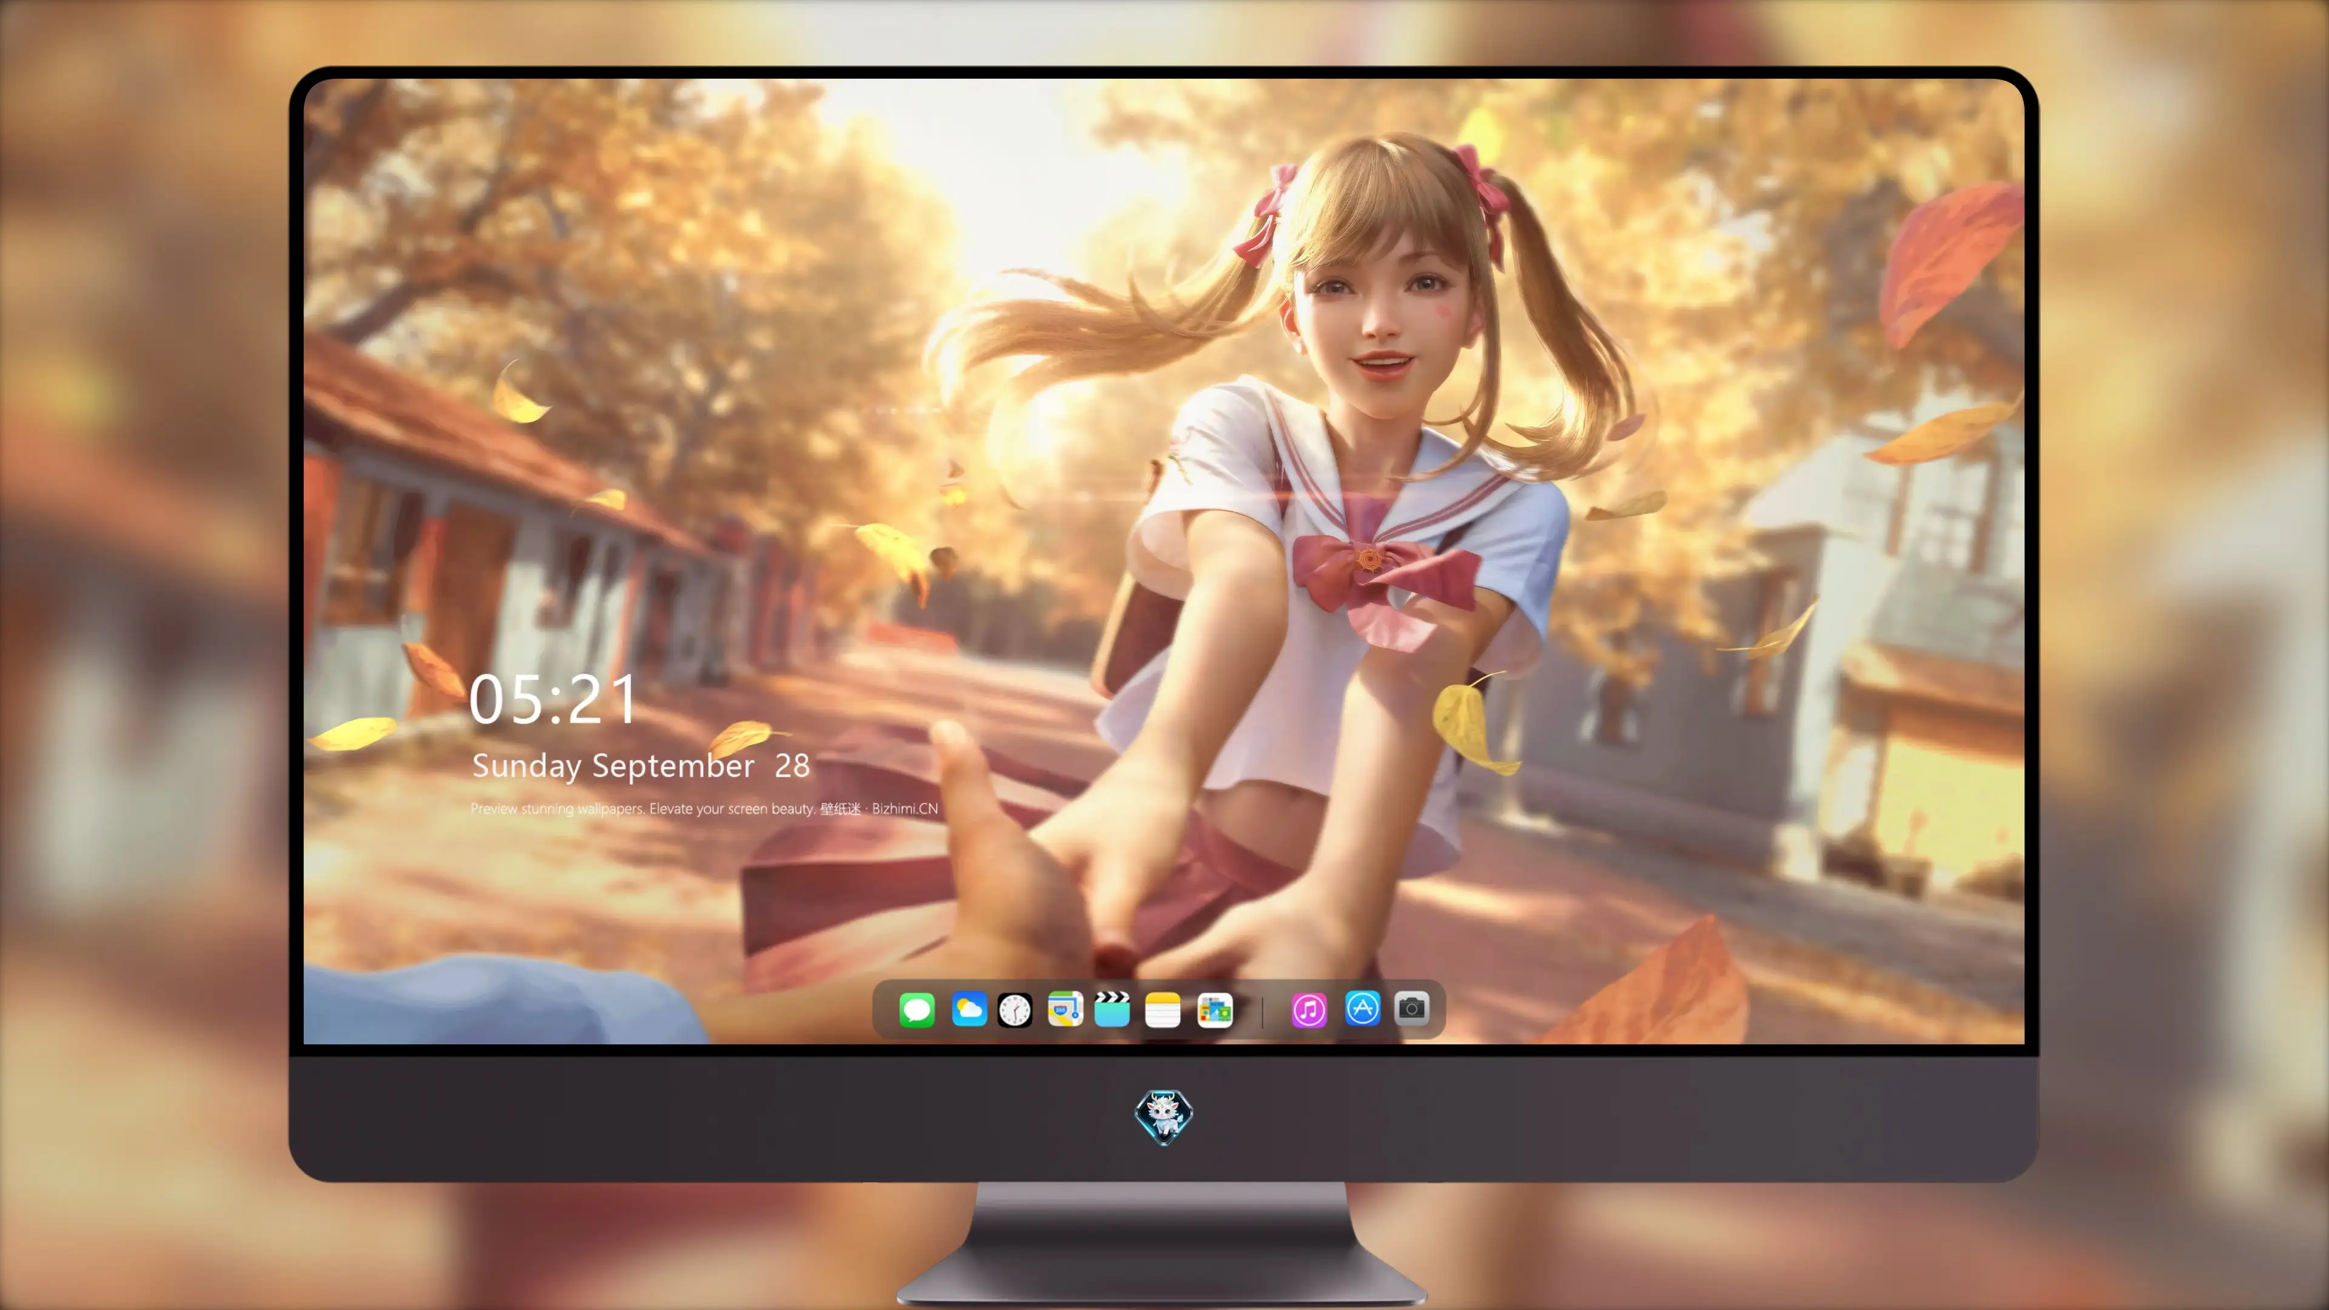Open the Photos collage app icon
2329x1310 pixels.
click(x=1214, y=1009)
